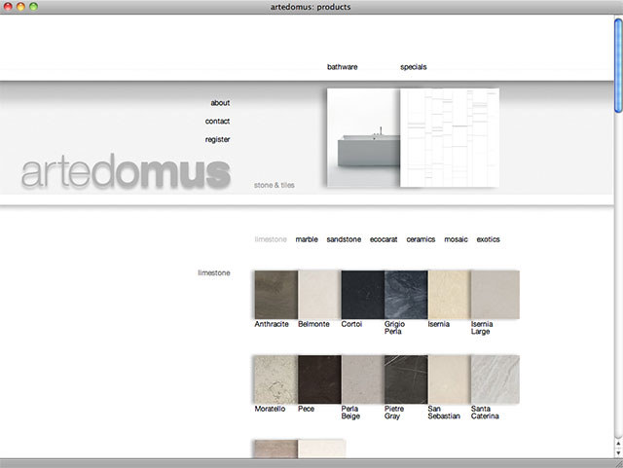Switch to the sandstone category
623x468 pixels.
[344, 239]
